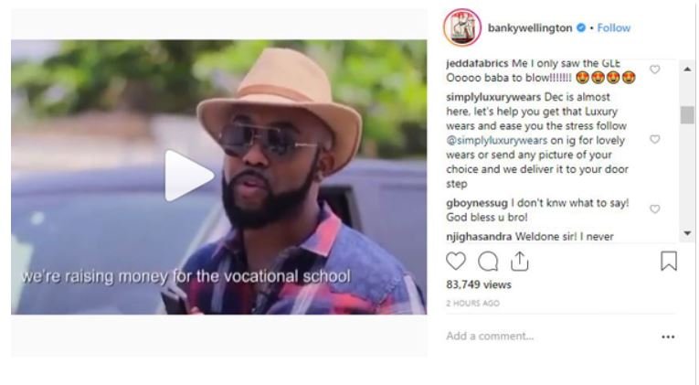699x385 pixels.
Task: Click the comments scrollbar thumb
Action: tap(687, 115)
